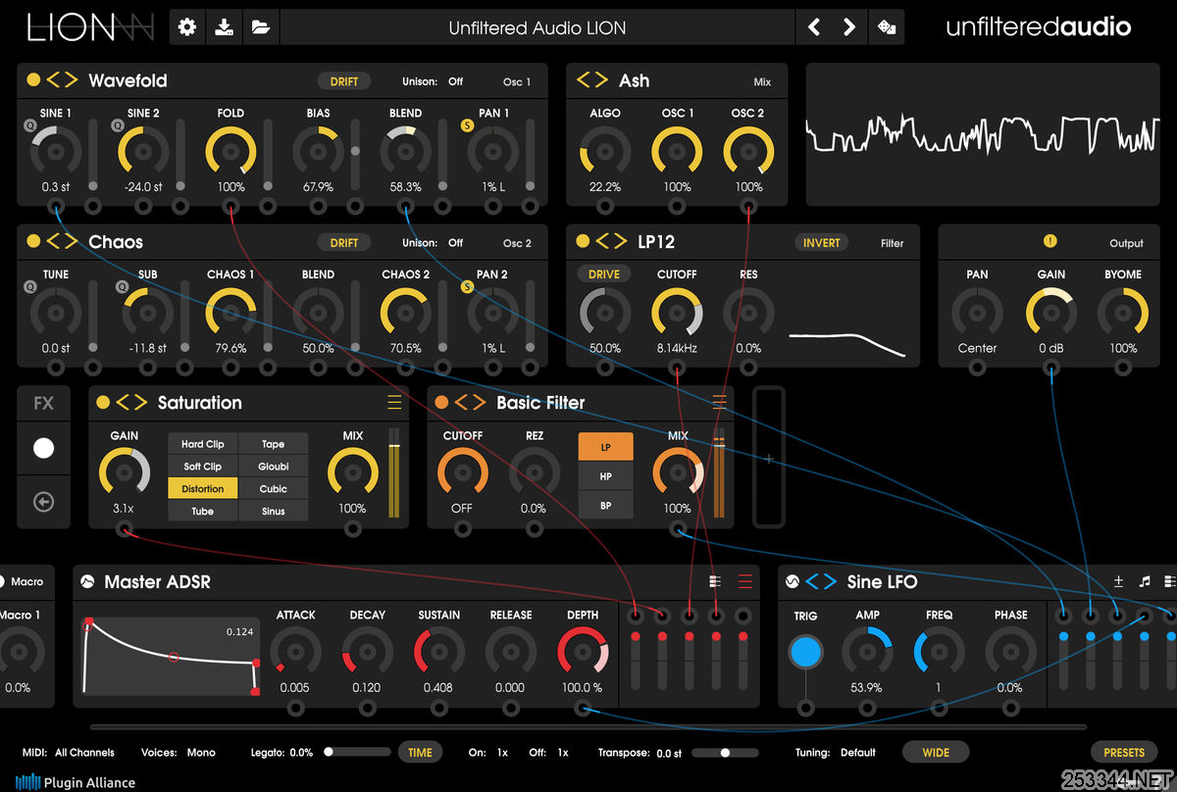
Task: Toggle Saturation effect power dot
Action: [103, 403]
